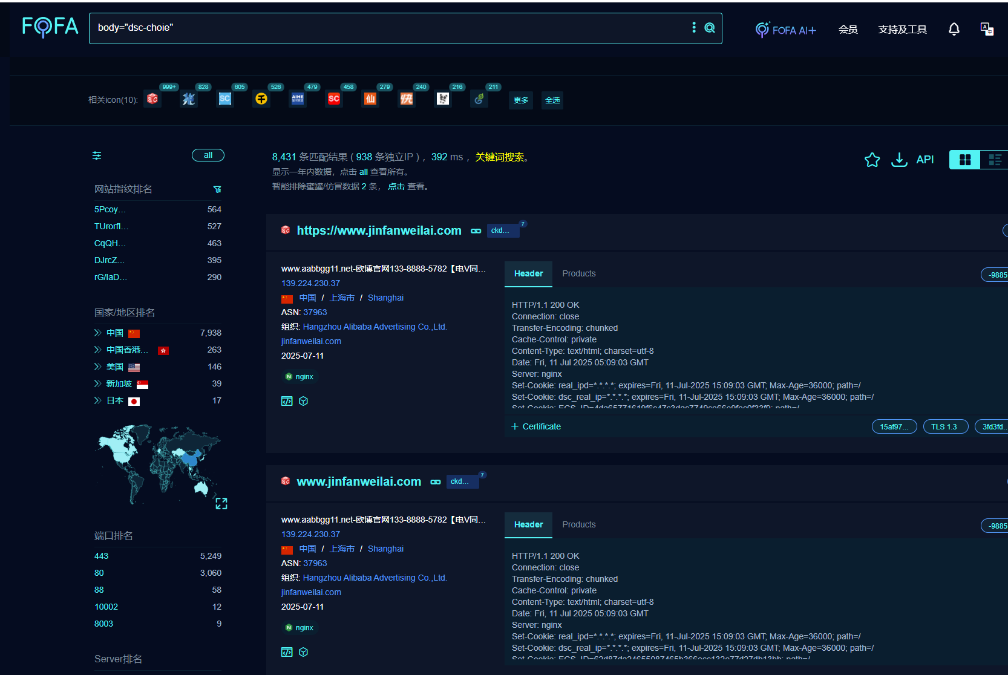1008x675 pixels.
Task: Open the 会员 menu
Action: coord(848,30)
